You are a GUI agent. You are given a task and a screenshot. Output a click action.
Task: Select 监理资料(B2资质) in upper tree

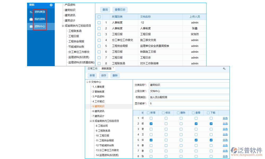pyautogui.click(x=79, y=57)
